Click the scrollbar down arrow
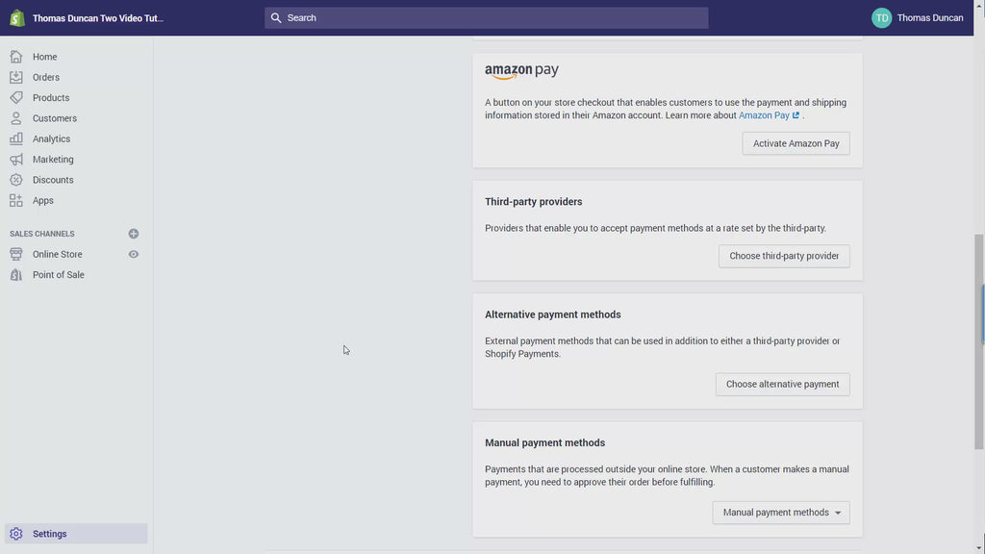The image size is (985, 554). [x=978, y=548]
